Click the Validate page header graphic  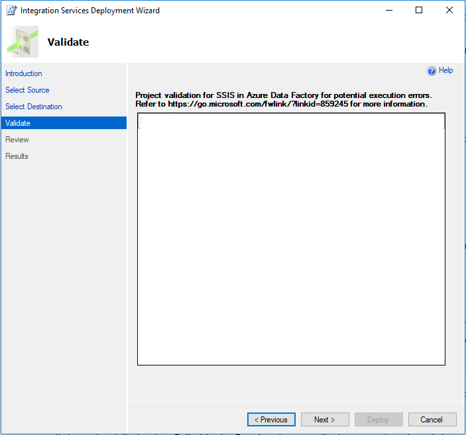coord(23,42)
